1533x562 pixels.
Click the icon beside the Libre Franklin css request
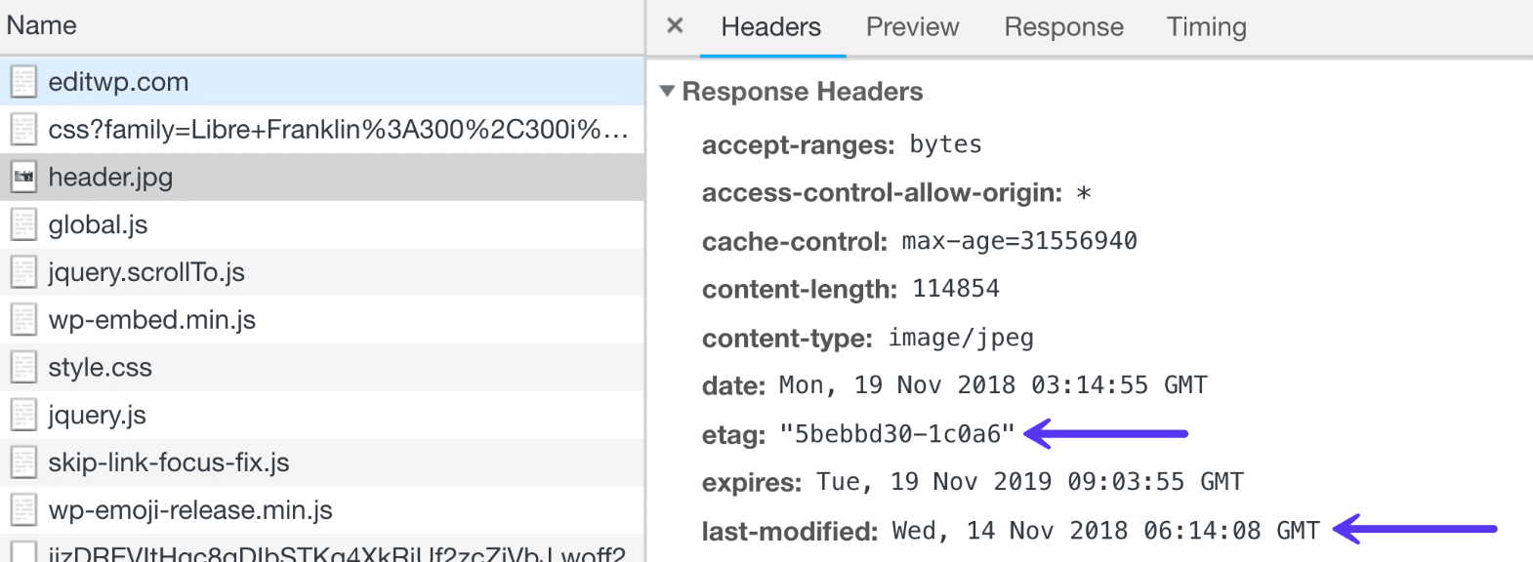point(24,129)
